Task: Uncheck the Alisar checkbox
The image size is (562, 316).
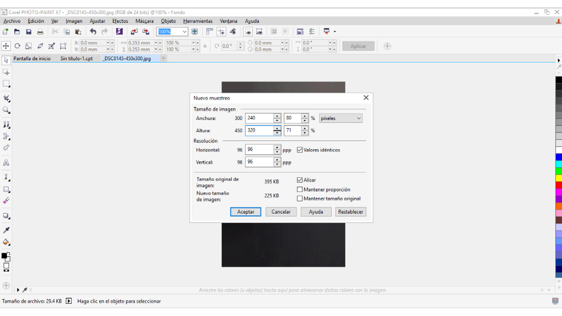Action: tap(299, 180)
